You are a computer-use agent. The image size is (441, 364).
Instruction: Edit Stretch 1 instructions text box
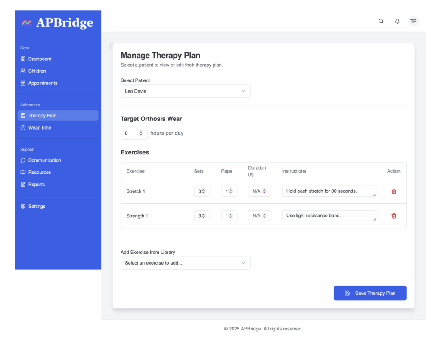click(329, 191)
